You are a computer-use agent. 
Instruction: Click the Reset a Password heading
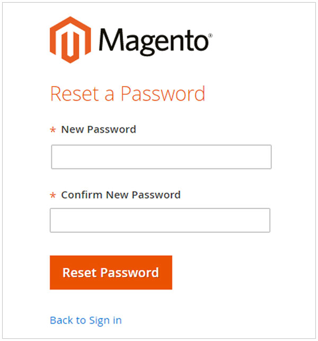pyautogui.click(x=127, y=94)
